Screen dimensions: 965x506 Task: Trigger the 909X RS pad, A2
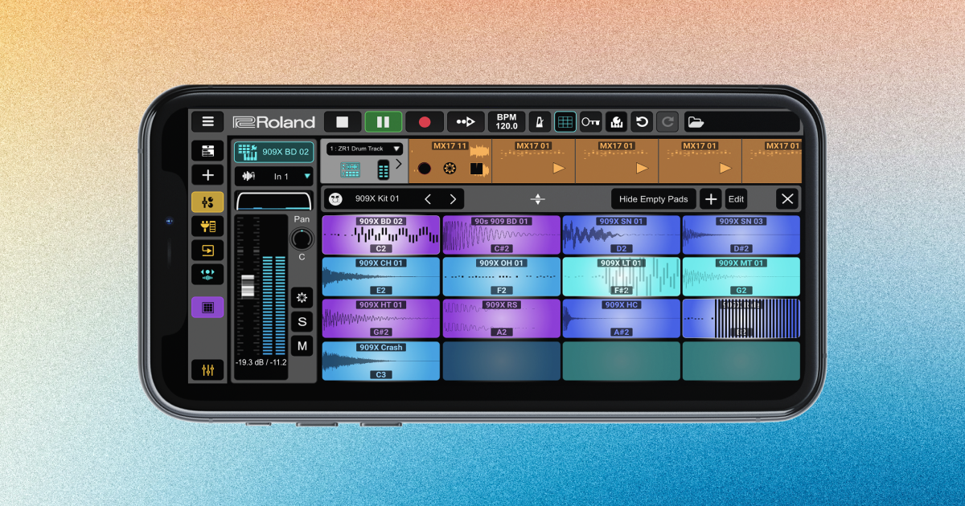pyautogui.click(x=501, y=318)
